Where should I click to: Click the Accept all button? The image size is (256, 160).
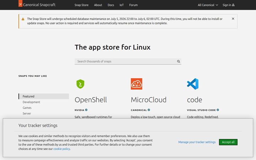(x=228, y=142)
